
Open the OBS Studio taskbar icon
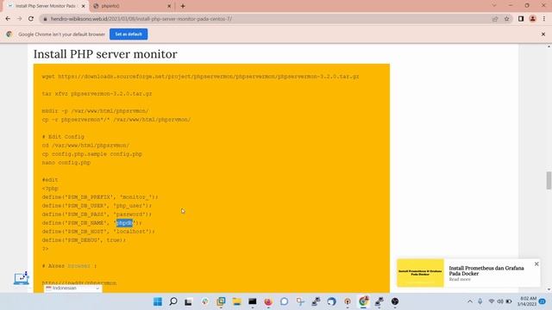point(395,301)
